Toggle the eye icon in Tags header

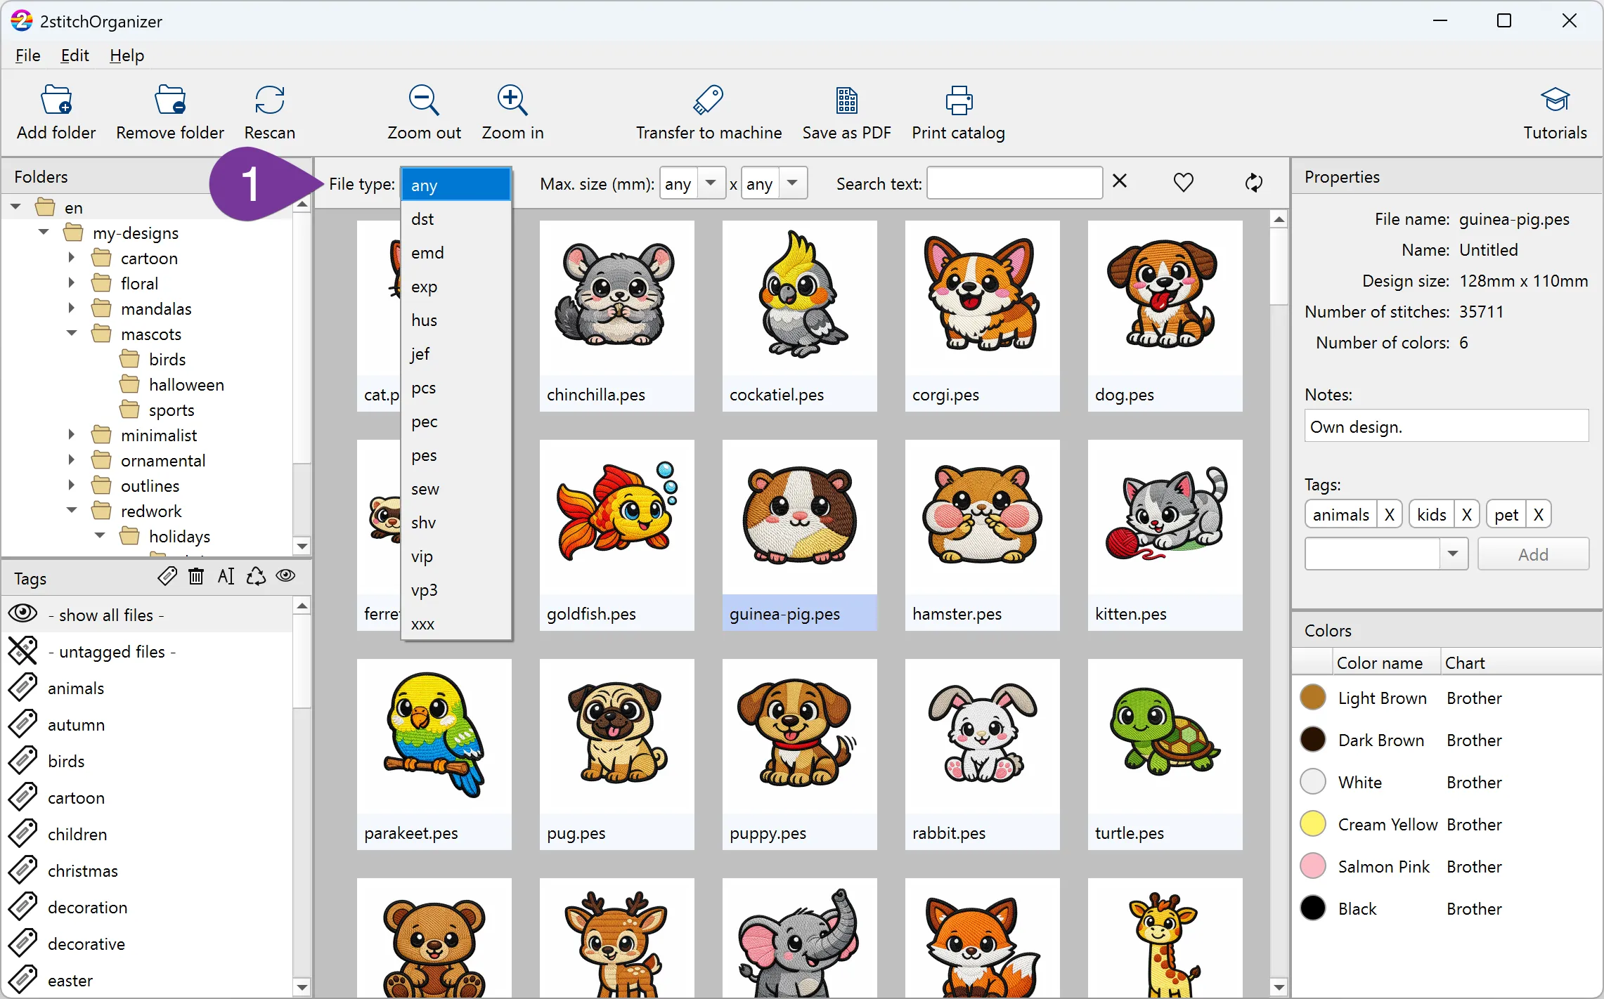tap(285, 576)
